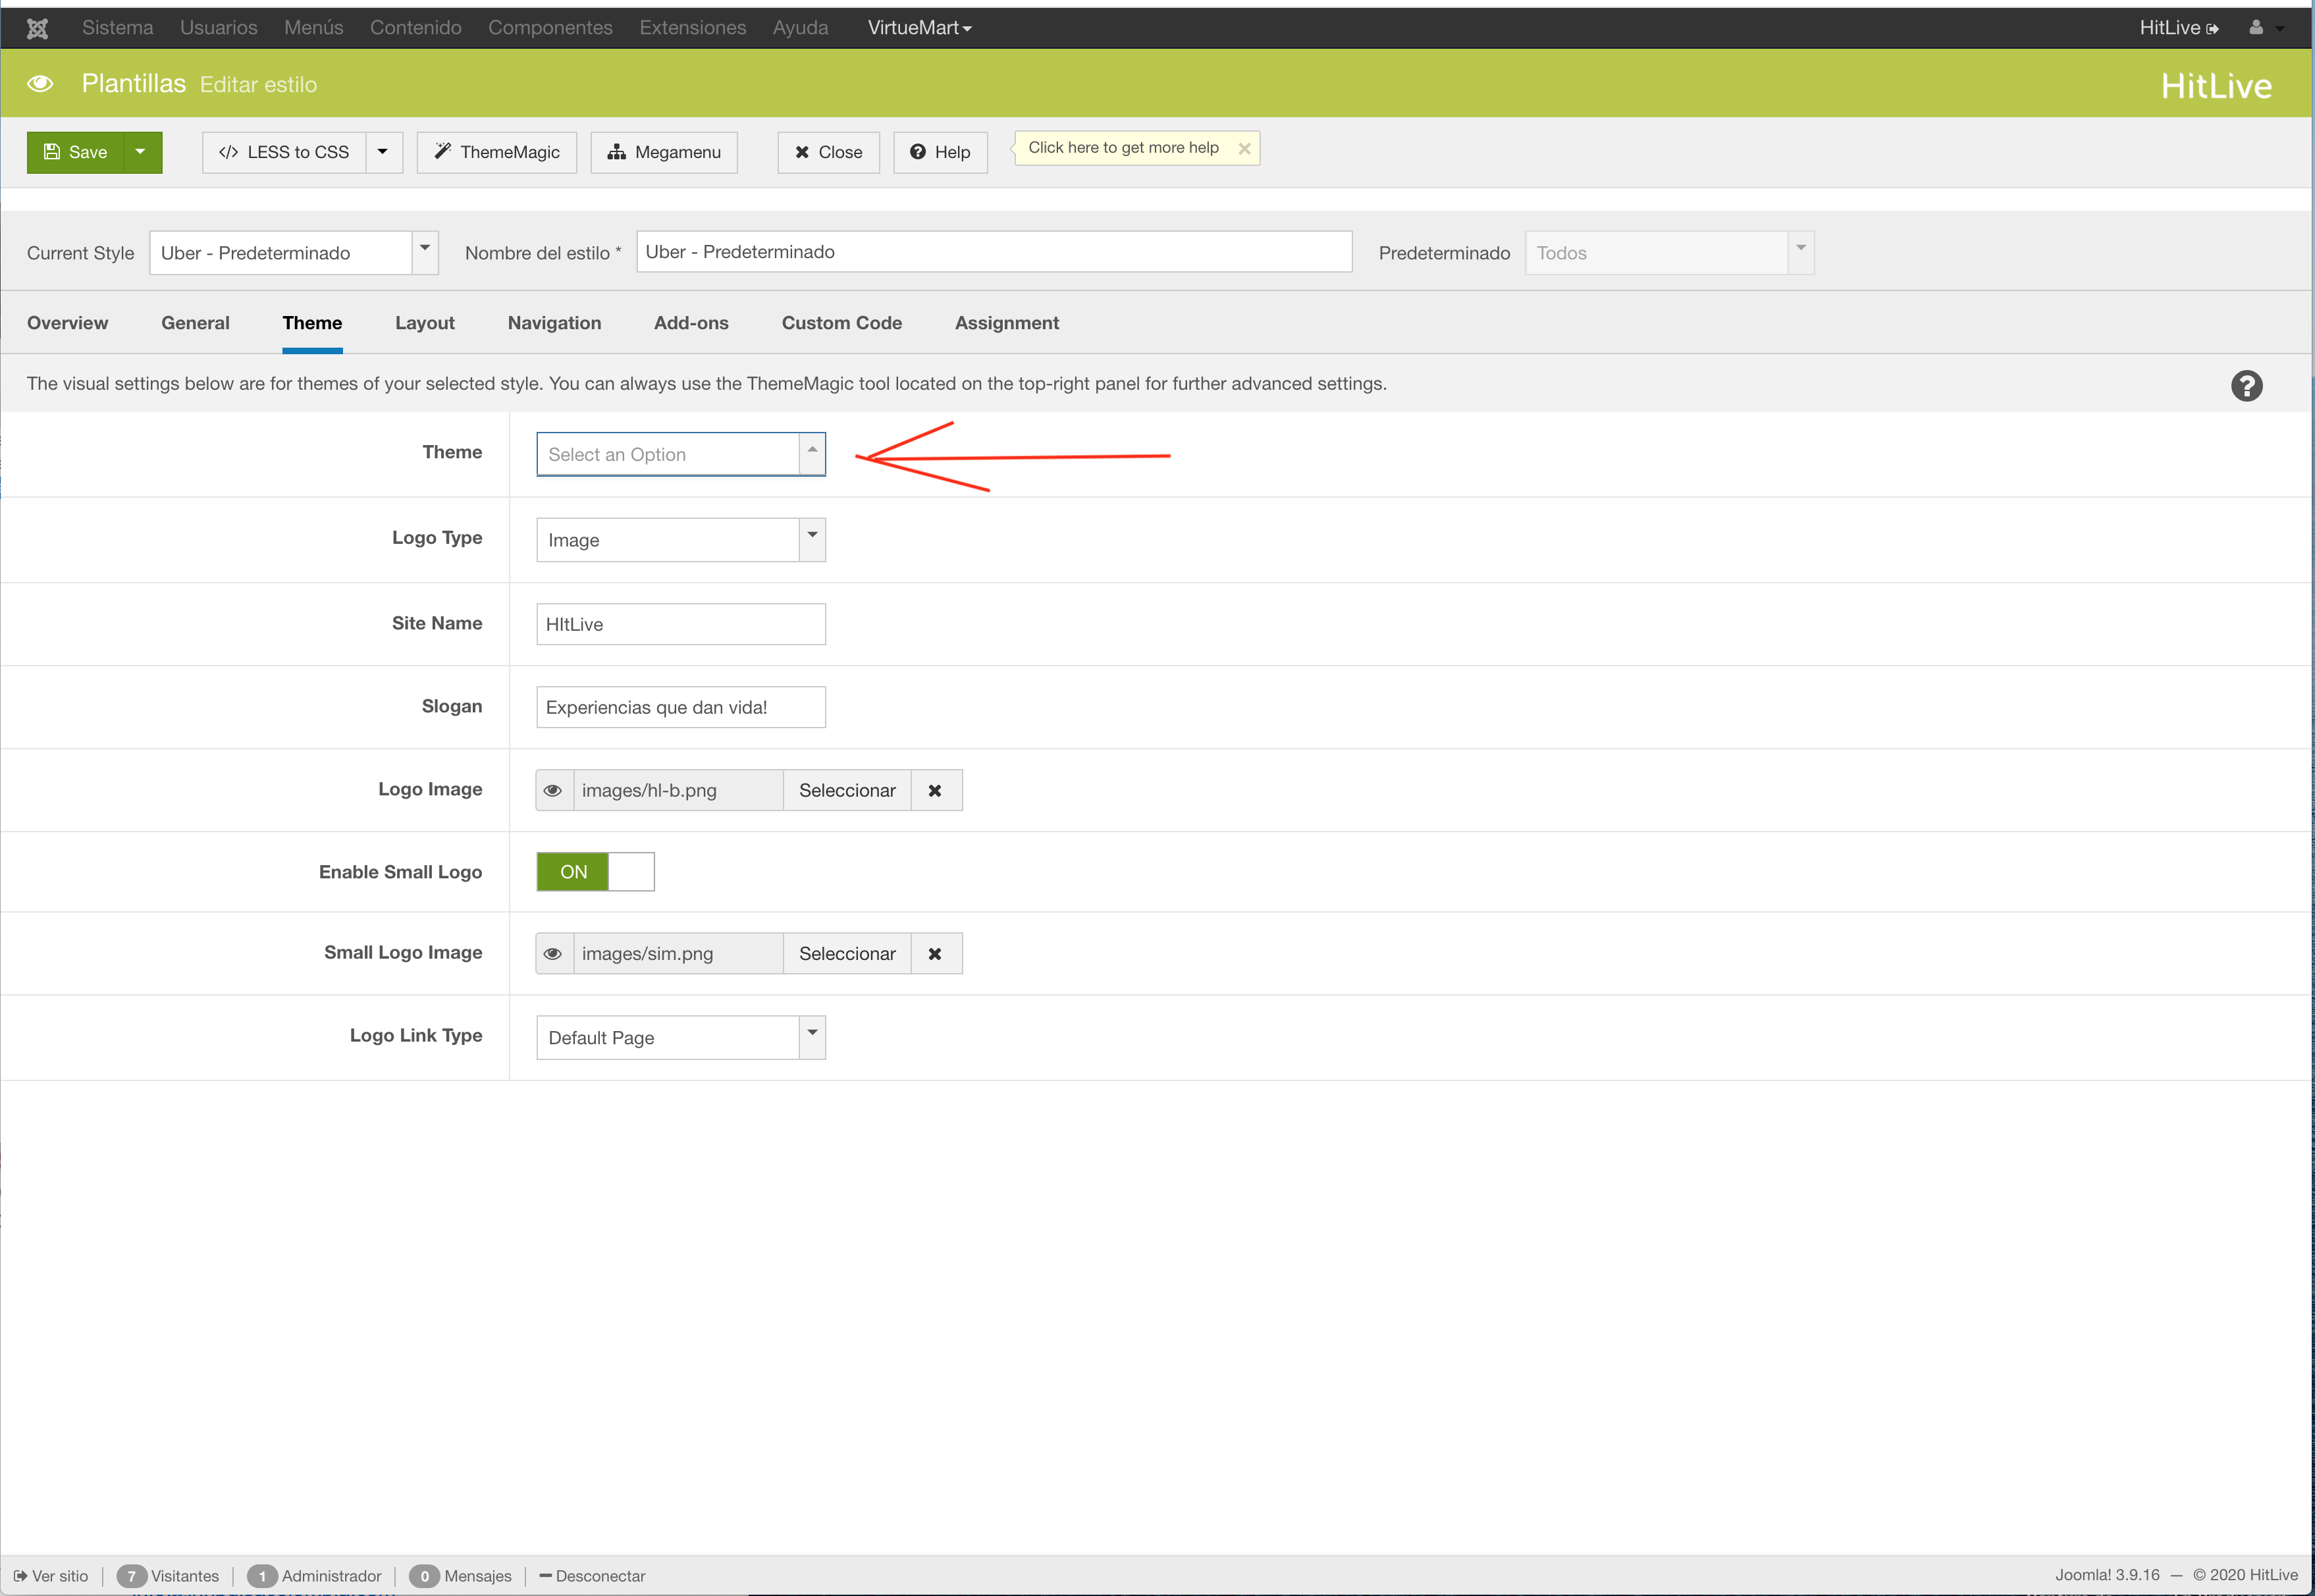The image size is (2315, 1596).
Task: Open the Extensiones menu
Action: (692, 28)
